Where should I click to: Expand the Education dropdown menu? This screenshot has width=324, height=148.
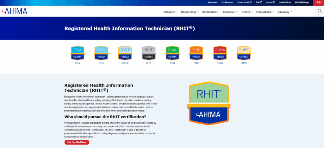pos(230,12)
